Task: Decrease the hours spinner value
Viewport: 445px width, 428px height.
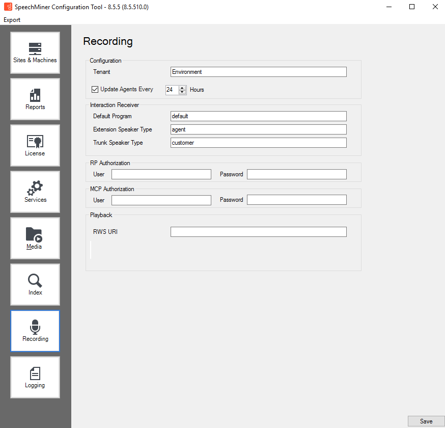Action: pyautogui.click(x=182, y=92)
